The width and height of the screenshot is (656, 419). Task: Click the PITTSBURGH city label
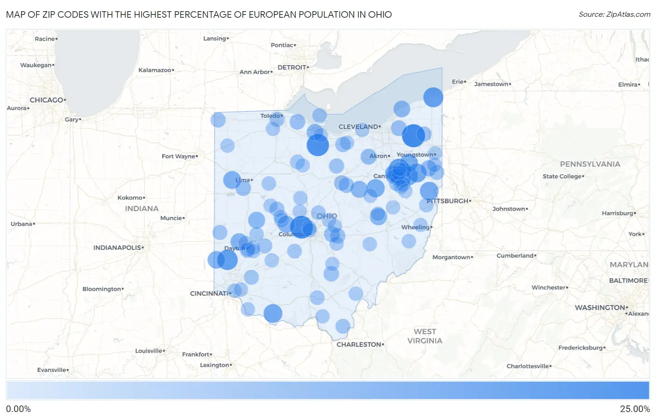tap(447, 201)
